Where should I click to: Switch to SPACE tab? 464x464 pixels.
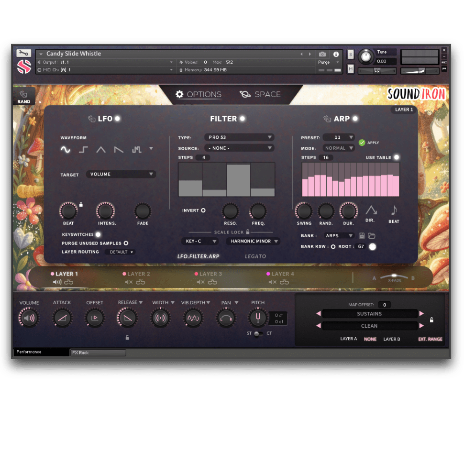click(x=260, y=94)
